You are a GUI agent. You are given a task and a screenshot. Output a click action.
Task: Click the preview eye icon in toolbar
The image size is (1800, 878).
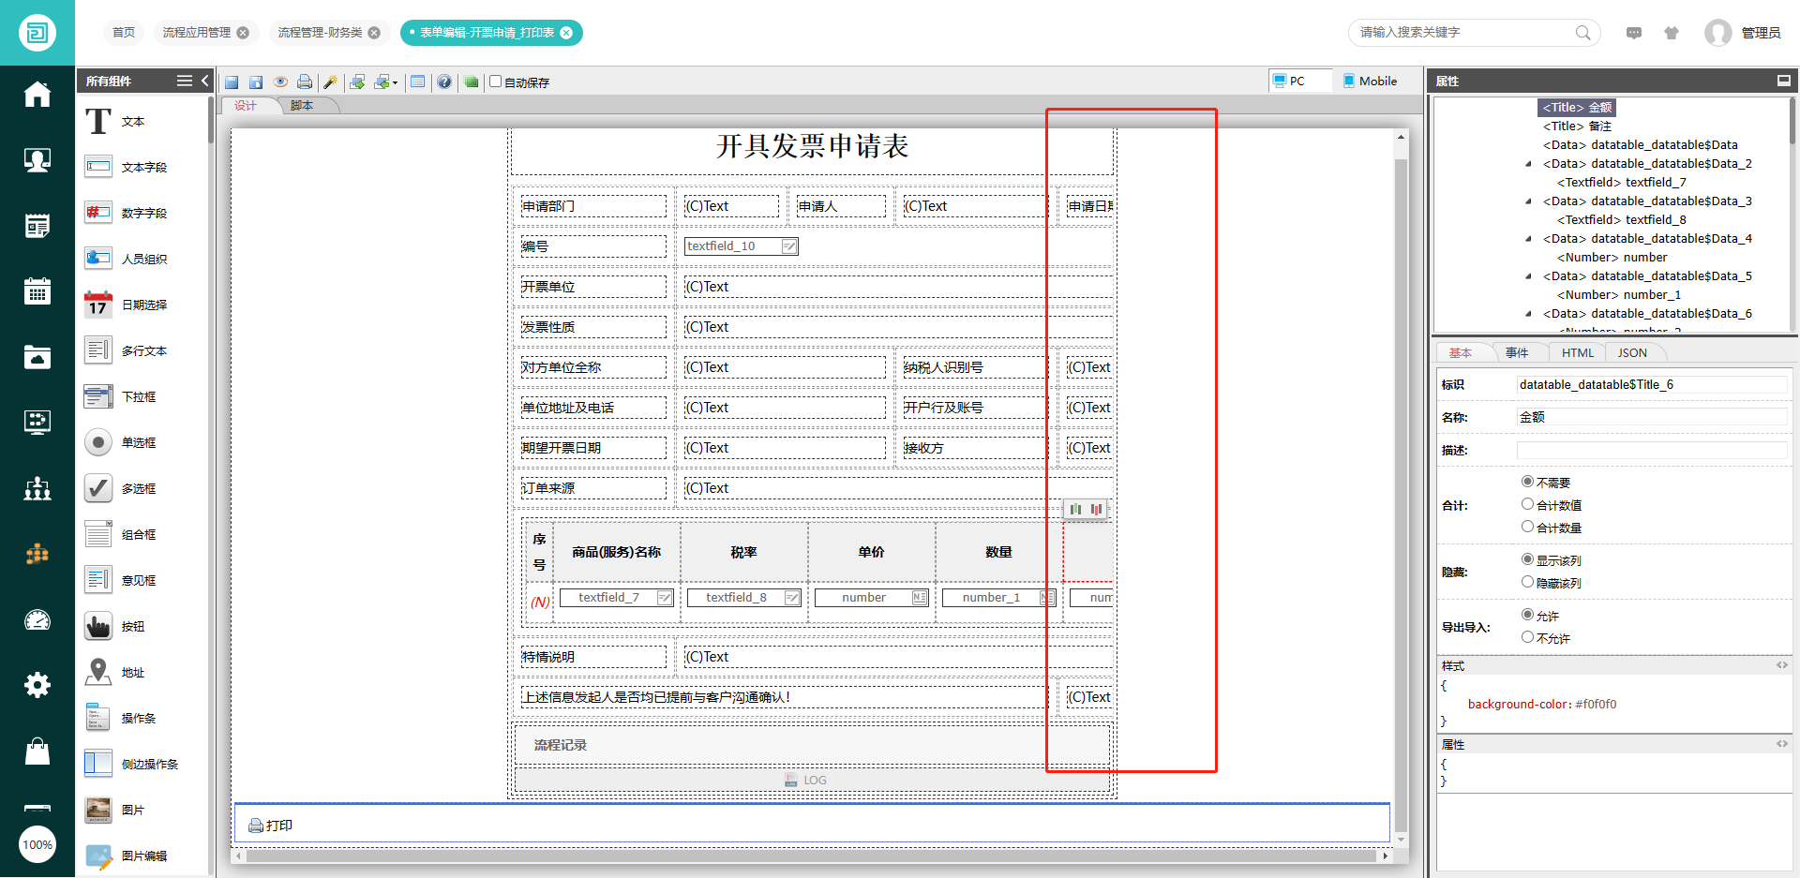(280, 82)
